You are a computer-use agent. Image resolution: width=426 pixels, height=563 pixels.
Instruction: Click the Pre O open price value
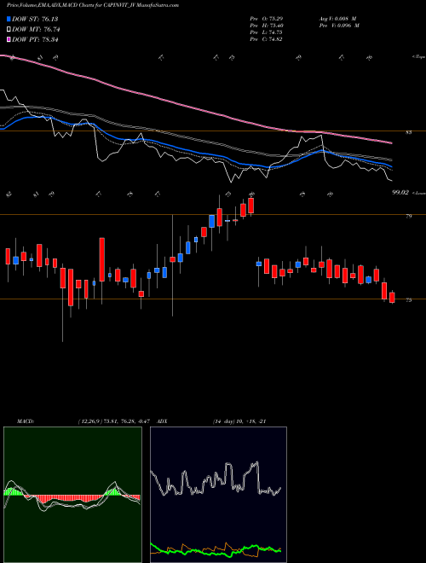coord(266,19)
